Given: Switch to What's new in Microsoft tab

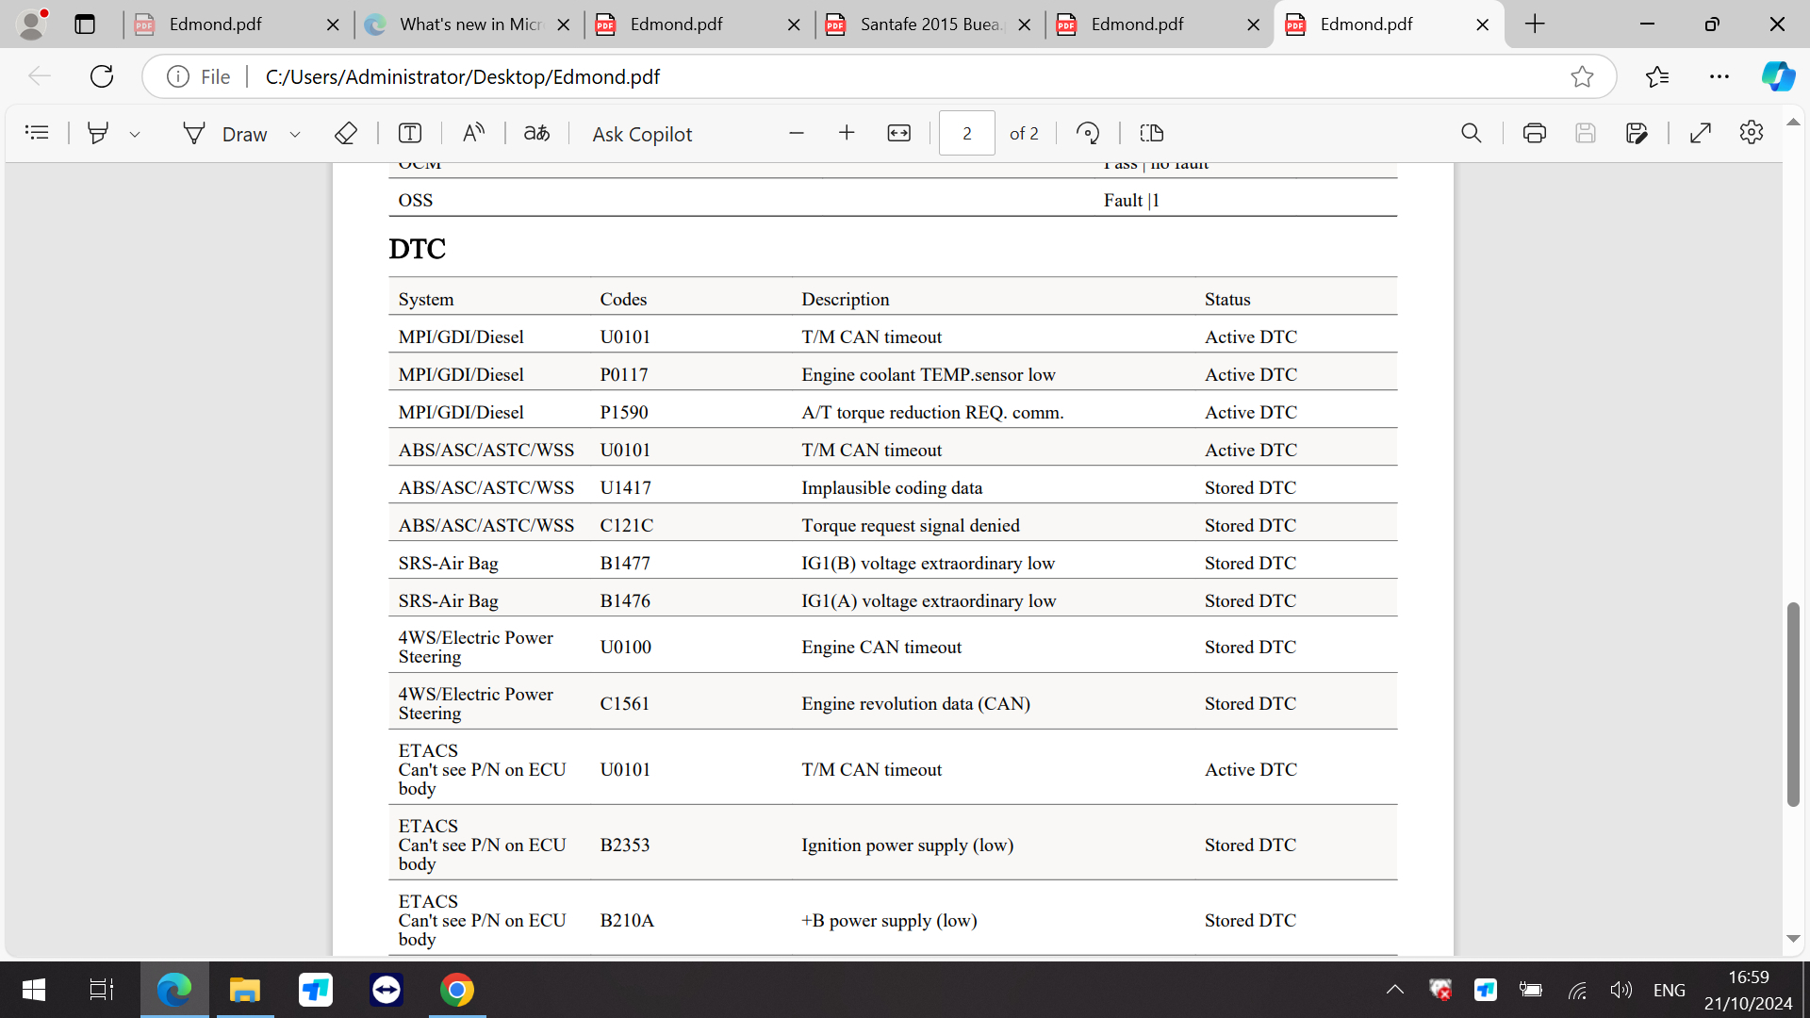Looking at the screenshot, I should point(469,25).
